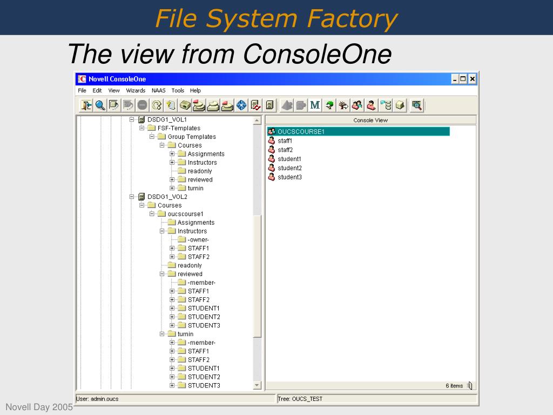Screen dimensions: 553x415
Task: Click the yellow cube toolbar icon
Action: point(400,105)
